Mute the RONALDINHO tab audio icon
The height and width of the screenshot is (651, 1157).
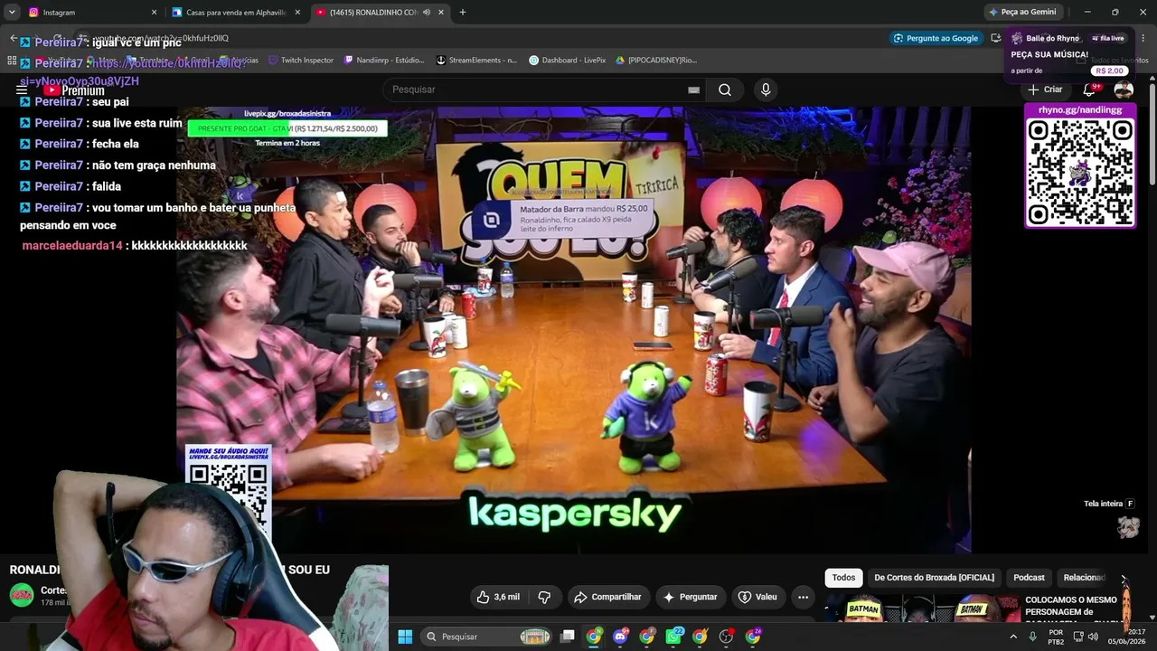pyautogui.click(x=427, y=13)
